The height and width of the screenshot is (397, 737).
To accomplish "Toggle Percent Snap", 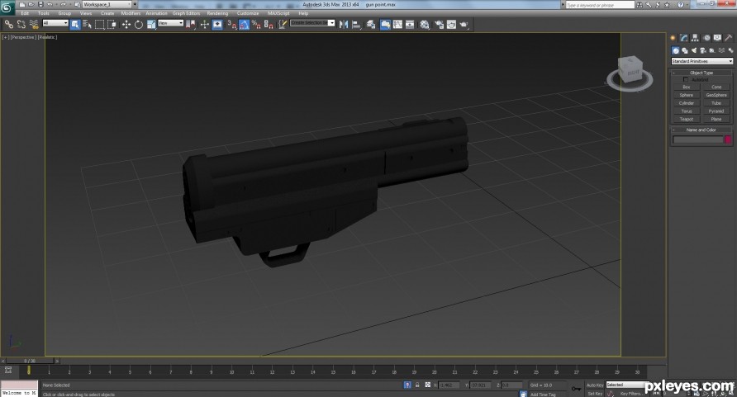I will [x=256, y=25].
